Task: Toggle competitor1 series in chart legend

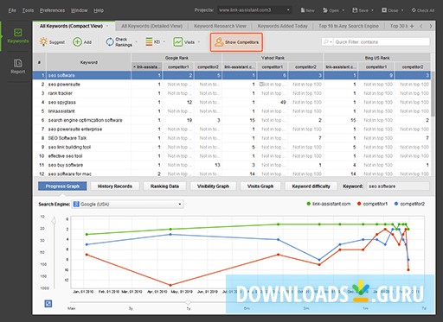Action: pos(372,204)
